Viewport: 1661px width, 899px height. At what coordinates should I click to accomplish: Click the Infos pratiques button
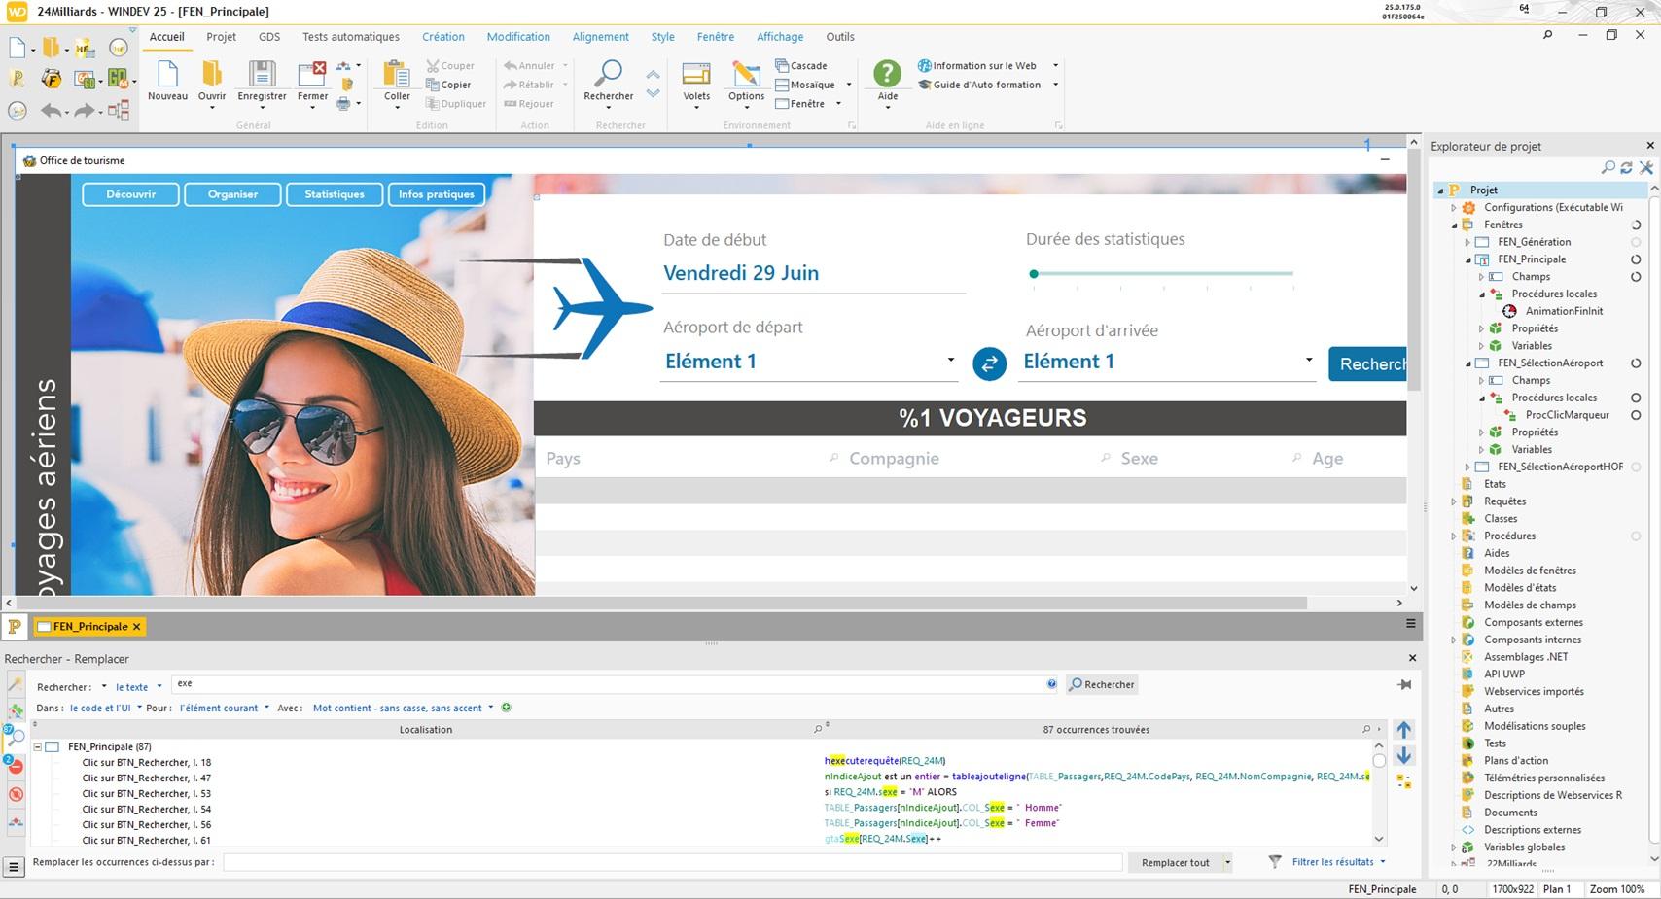pos(437,194)
